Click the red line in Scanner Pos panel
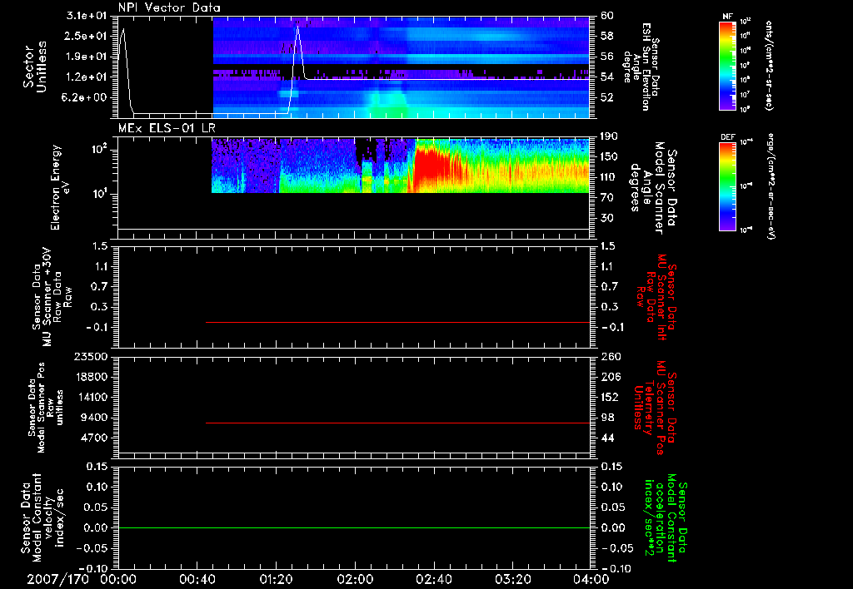The height and width of the screenshot is (589, 853). pyautogui.click(x=397, y=423)
